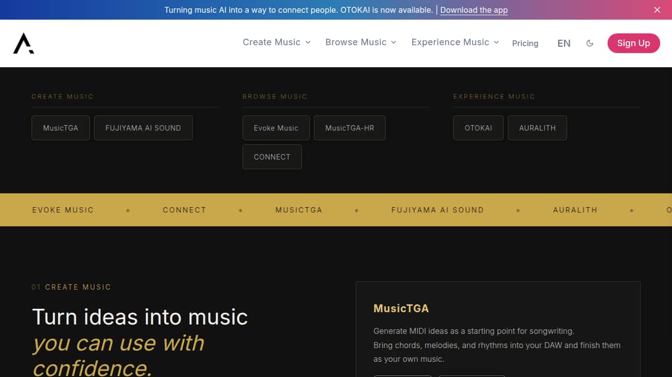
Task: Open the Evoke Music button
Action: pos(276,128)
